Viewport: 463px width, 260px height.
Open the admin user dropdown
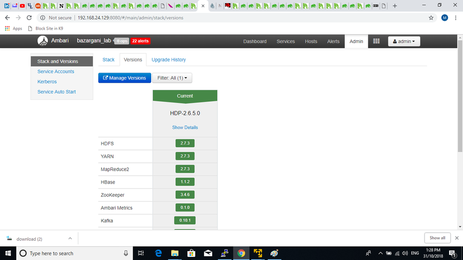tap(404, 41)
